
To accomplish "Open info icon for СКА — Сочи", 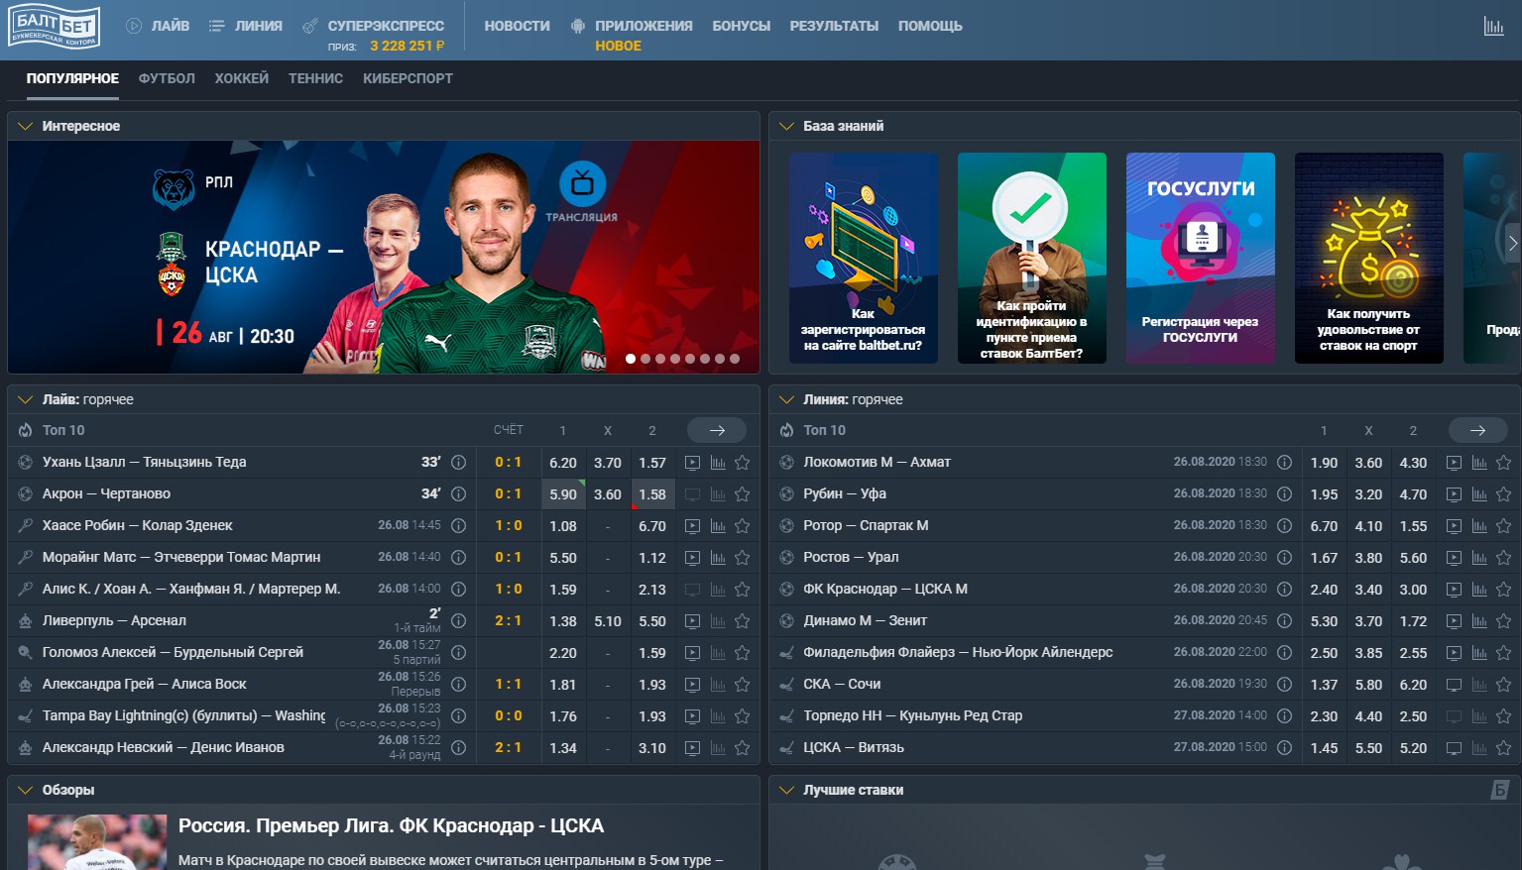I will (x=1284, y=685).
